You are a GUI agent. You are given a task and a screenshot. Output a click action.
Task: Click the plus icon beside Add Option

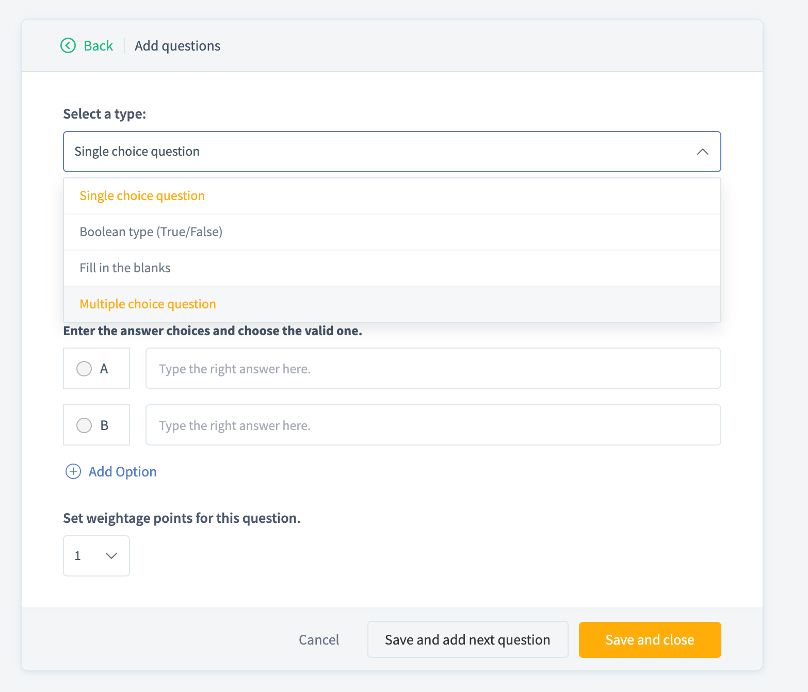73,471
